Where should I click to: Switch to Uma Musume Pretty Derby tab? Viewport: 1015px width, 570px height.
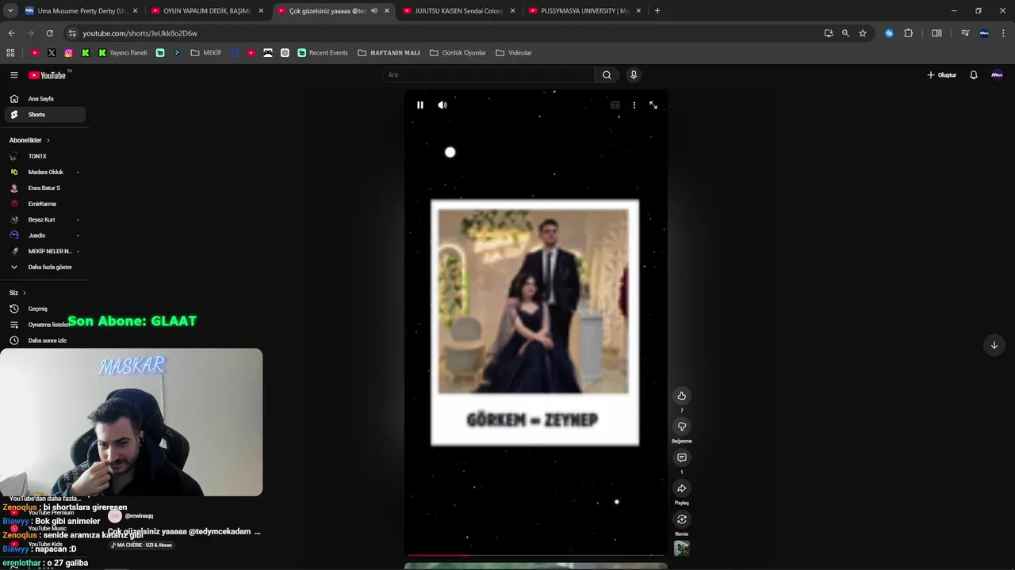82,11
